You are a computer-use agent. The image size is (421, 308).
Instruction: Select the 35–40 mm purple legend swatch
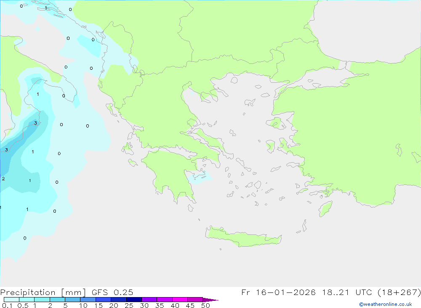[165, 300]
